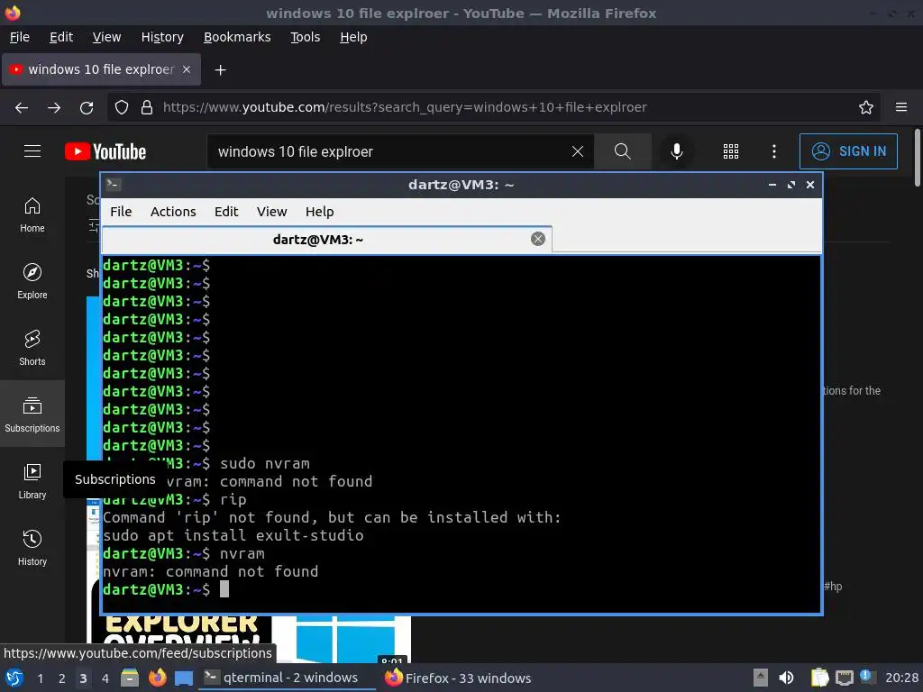Open the qterminal Edit menu
The height and width of the screenshot is (692, 923).
point(226,212)
